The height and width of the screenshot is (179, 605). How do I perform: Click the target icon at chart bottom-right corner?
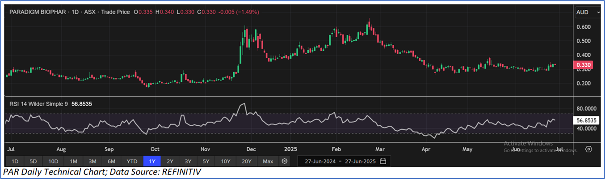coord(588,149)
